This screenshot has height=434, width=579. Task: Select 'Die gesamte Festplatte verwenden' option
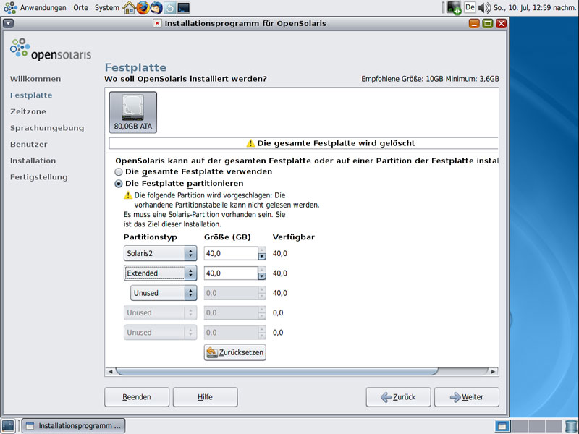(x=119, y=172)
